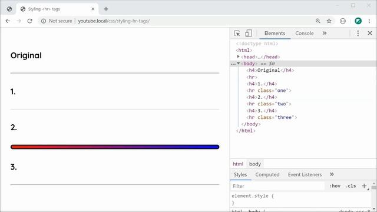Select the h4 2. node
The width and height of the screenshot is (377, 212).
tap(262, 97)
